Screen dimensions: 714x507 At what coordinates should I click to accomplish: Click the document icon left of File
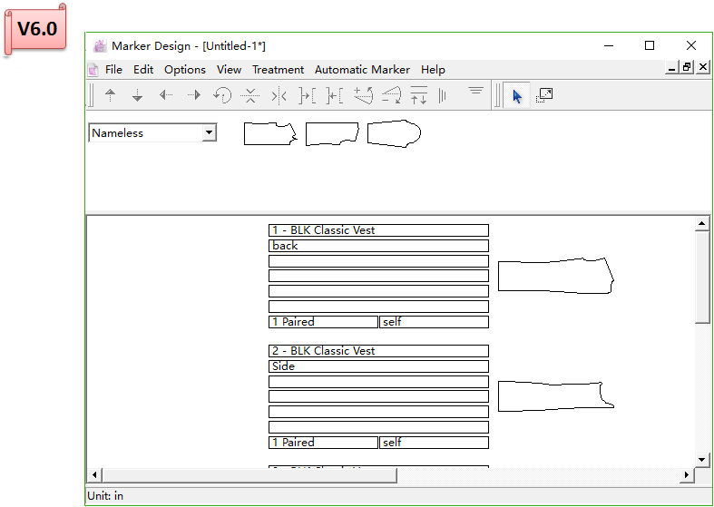pyautogui.click(x=93, y=70)
